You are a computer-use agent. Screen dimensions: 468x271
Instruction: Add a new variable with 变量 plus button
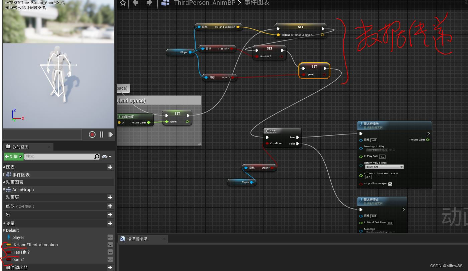tap(110, 223)
